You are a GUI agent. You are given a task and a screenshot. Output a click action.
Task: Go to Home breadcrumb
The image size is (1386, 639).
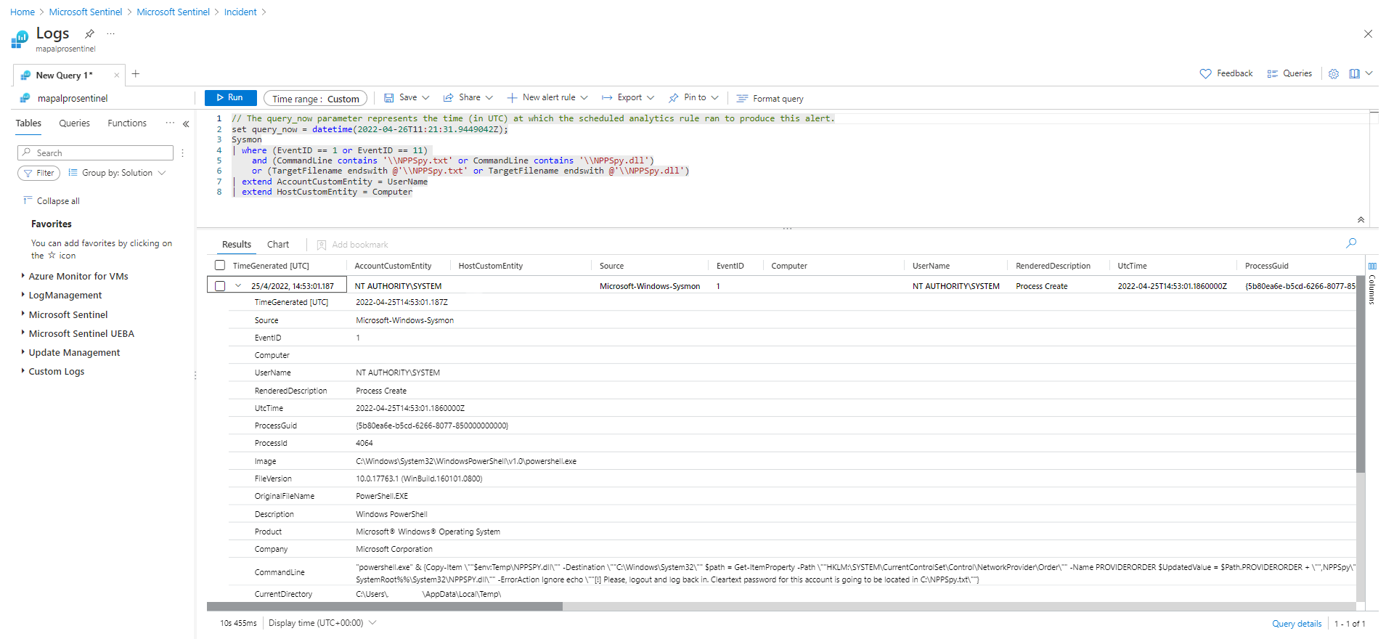(x=23, y=12)
